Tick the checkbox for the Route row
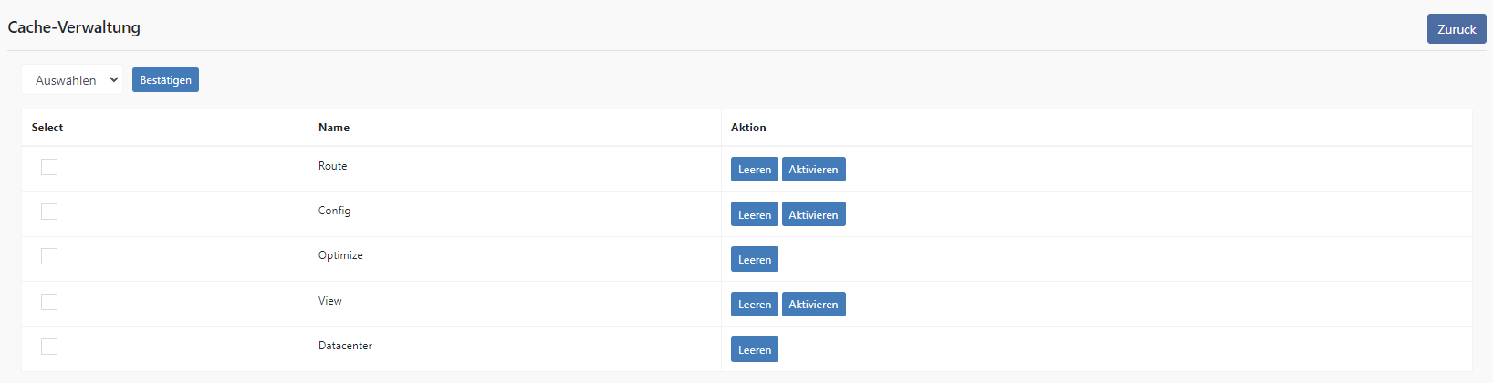The height and width of the screenshot is (383, 1493). tap(49, 167)
